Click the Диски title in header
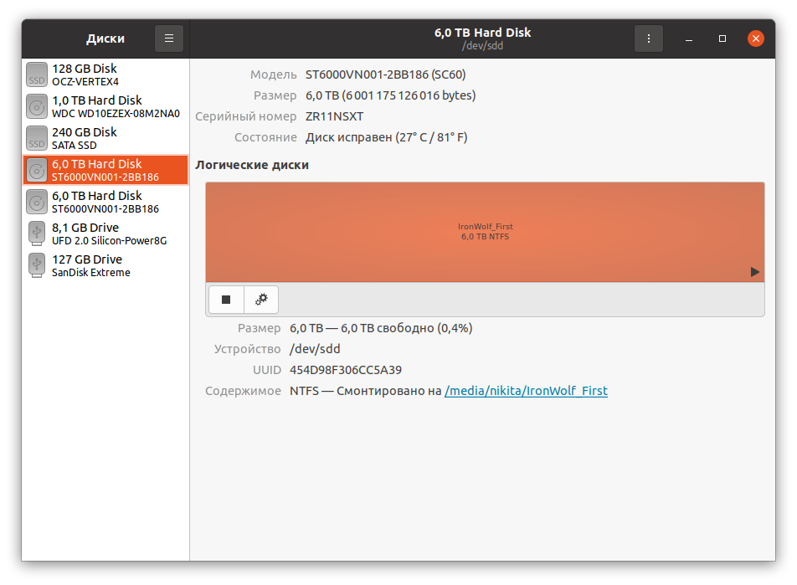The height and width of the screenshot is (585, 797). [105, 38]
